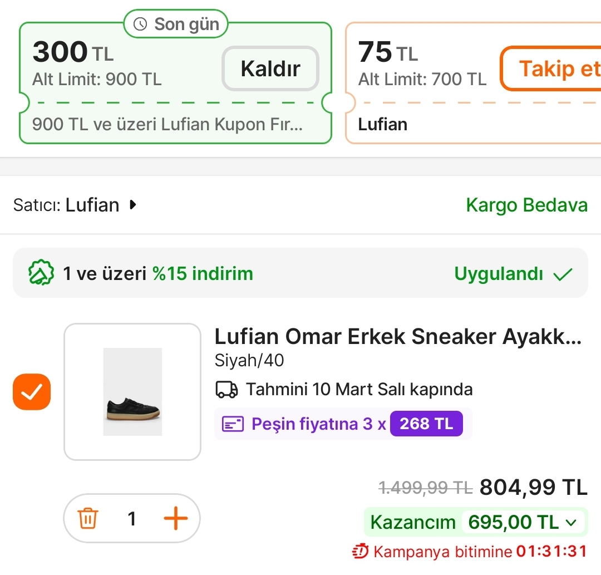Tap the clock icon beside Son gün

141,24
